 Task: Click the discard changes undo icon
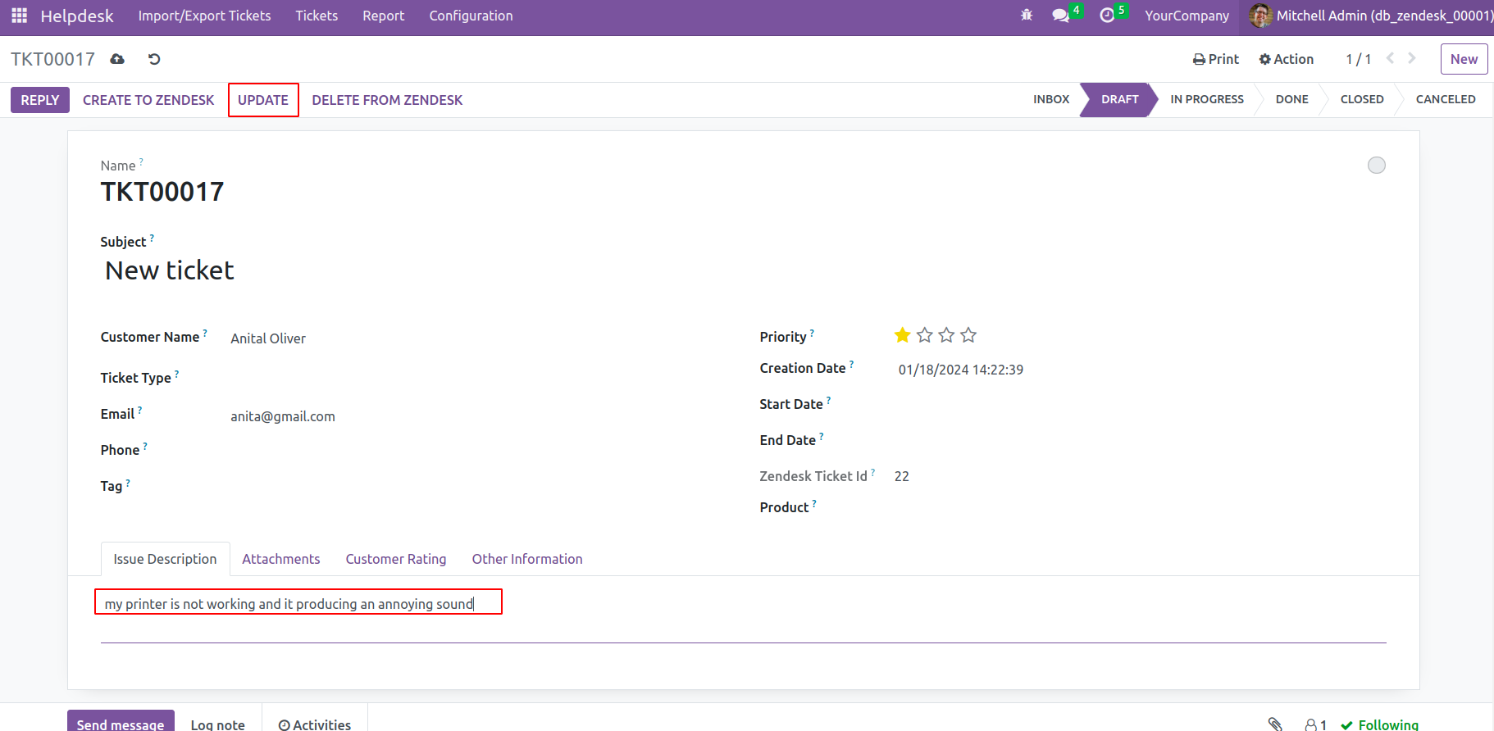click(x=154, y=59)
